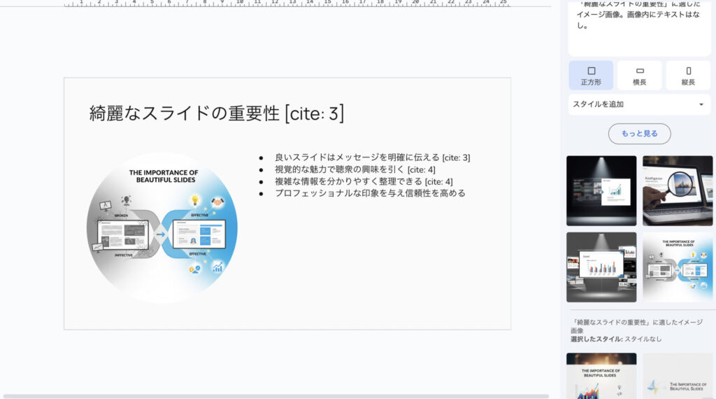Click the もっと見る button
The height and width of the screenshot is (399, 716).
[x=639, y=134]
